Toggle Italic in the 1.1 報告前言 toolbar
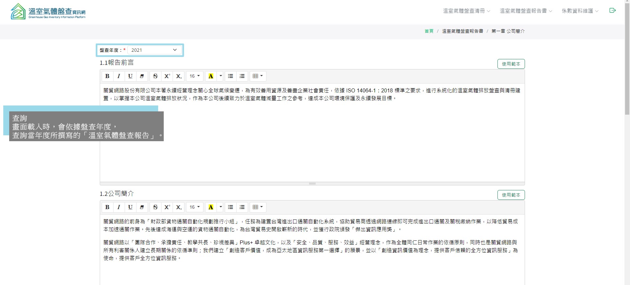The image size is (630, 285). pyautogui.click(x=119, y=76)
